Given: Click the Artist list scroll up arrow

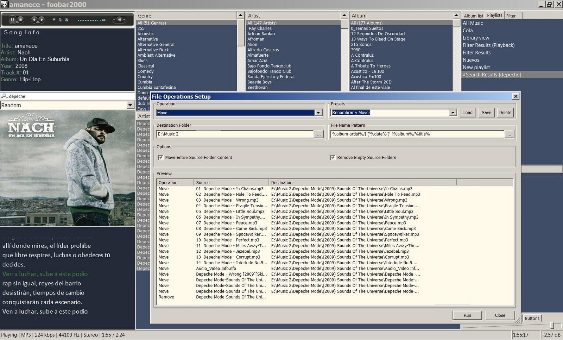Looking at the screenshot, I should [x=344, y=15].
